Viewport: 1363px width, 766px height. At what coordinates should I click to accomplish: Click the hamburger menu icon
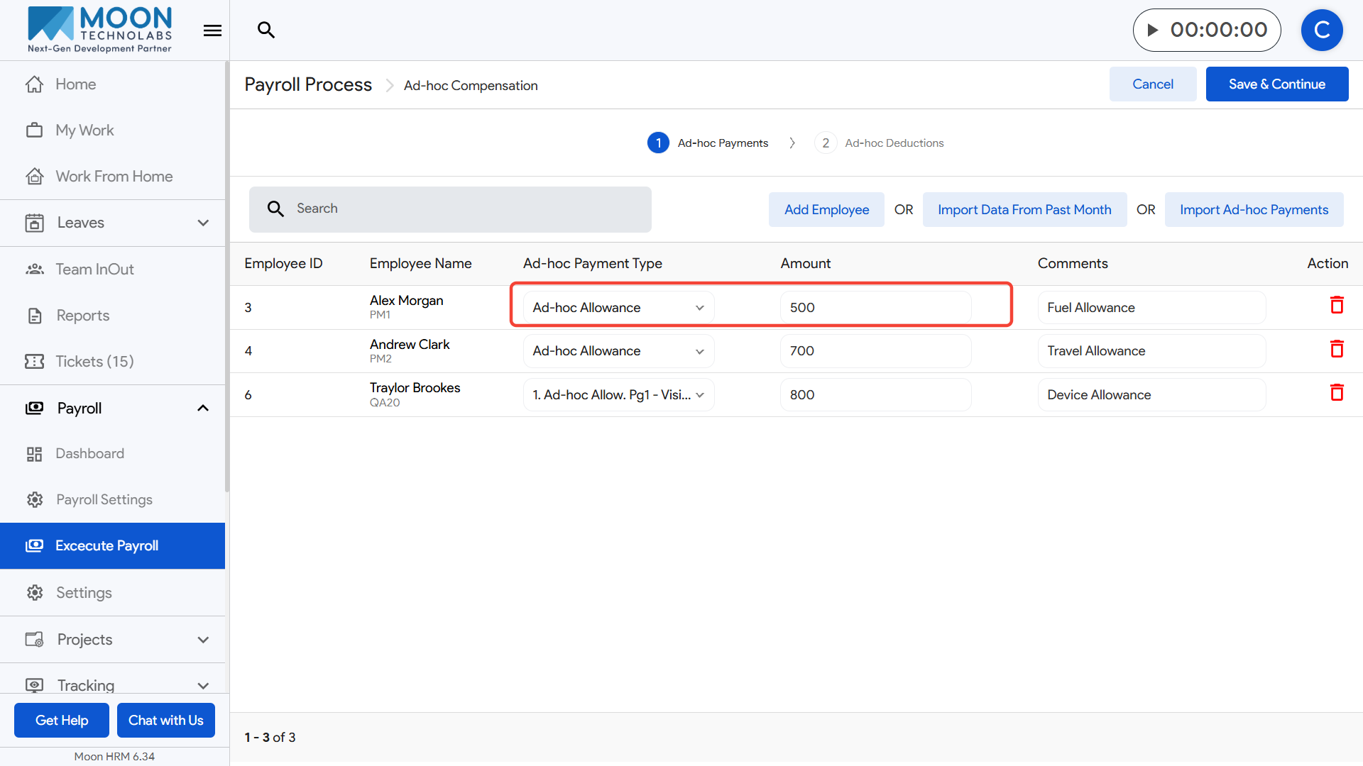[212, 30]
